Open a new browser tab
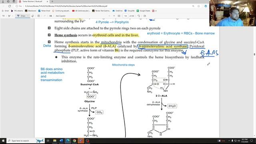The height and width of the screenshot is (144, 256). [52, 2]
